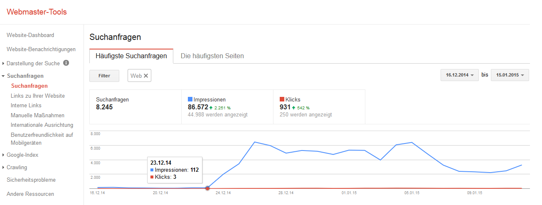
Task: Expand the Darstellung der Suche section
Action: pyautogui.click(x=4, y=64)
